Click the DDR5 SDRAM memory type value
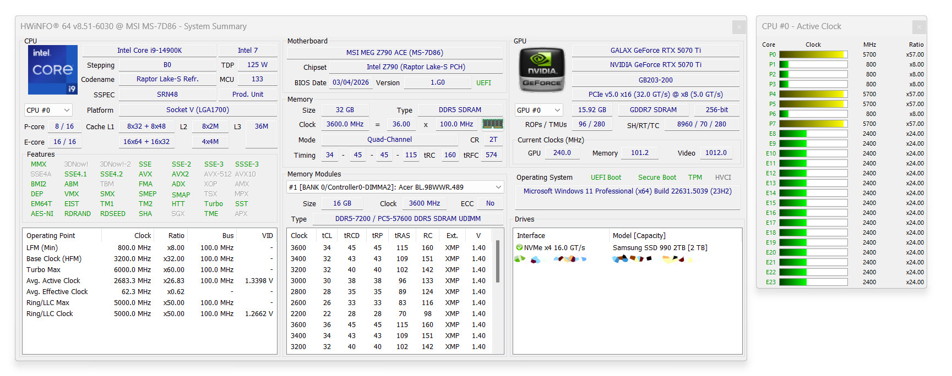The height and width of the screenshot is (376, 952). click(460, 110)
